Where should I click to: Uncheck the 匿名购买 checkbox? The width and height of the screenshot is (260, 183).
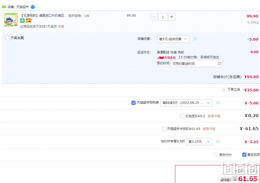pos(244,155)
